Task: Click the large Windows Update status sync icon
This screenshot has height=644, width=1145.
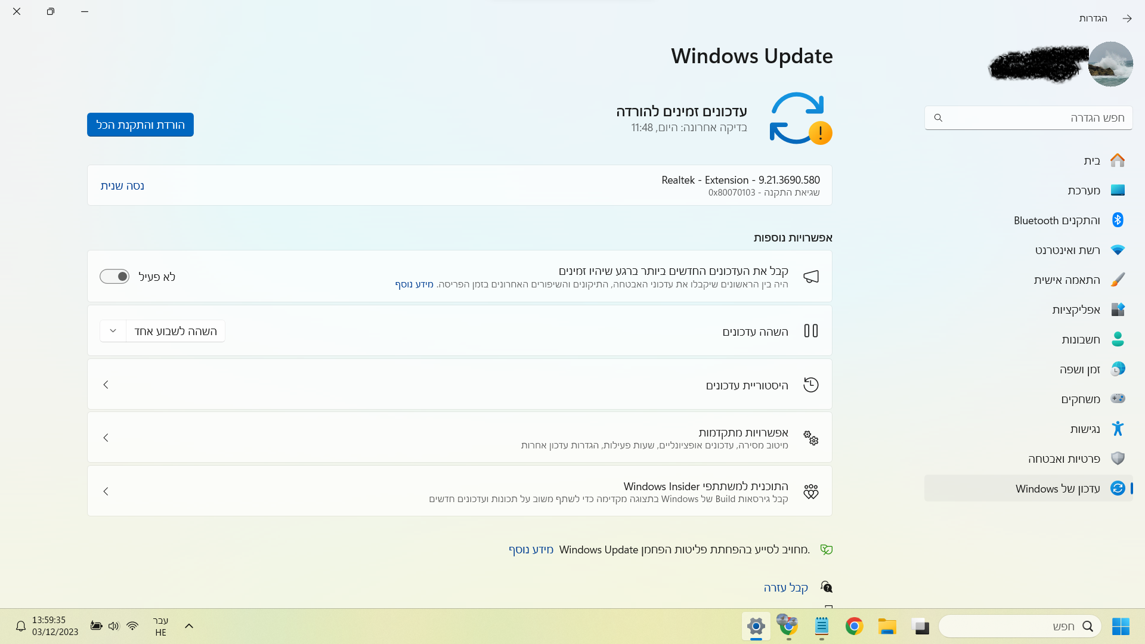Action: pos(800,118)
